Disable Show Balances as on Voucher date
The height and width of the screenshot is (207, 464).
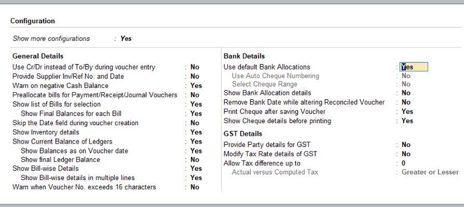tap(196, 151)
